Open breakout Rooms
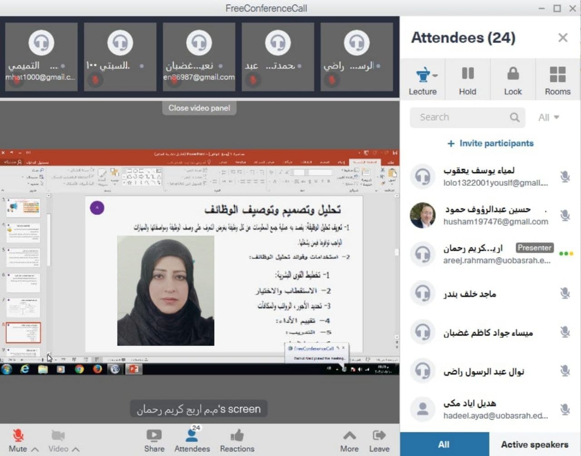Screen dimensions: 581x456 coord(557,81)
